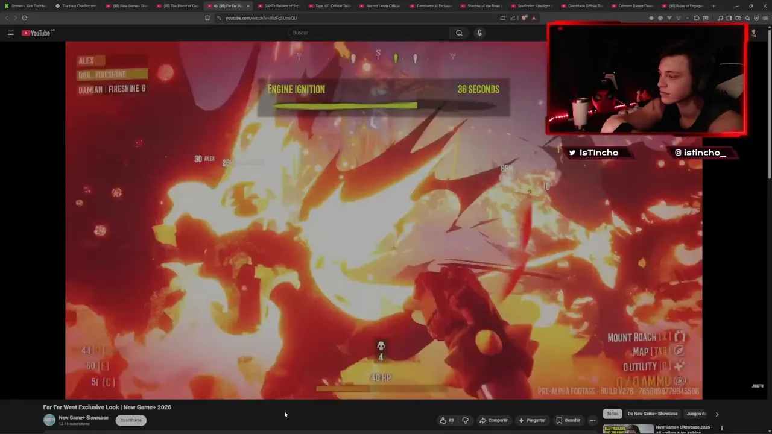Viewport: 772px width, 434px height.
Task: Switch to Stream - Kick Dashboard tab
Action: pyautogui.click(x=27, y=6)
